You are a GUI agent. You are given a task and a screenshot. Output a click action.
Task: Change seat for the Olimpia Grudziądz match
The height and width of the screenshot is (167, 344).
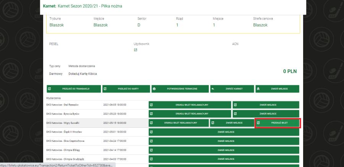point(224,159)
